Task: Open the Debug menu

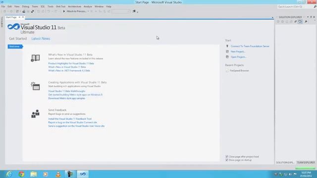Action: pos(26,6)
